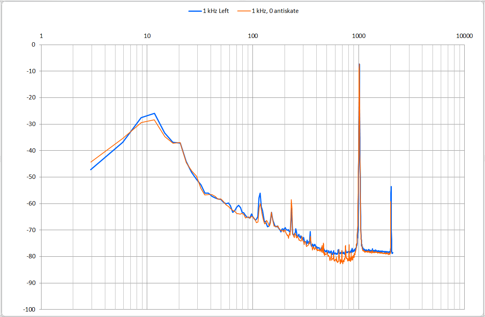Click the horizontal axis label 100
This screenshot has width=485, height=317.
click(x=253, y=36)
